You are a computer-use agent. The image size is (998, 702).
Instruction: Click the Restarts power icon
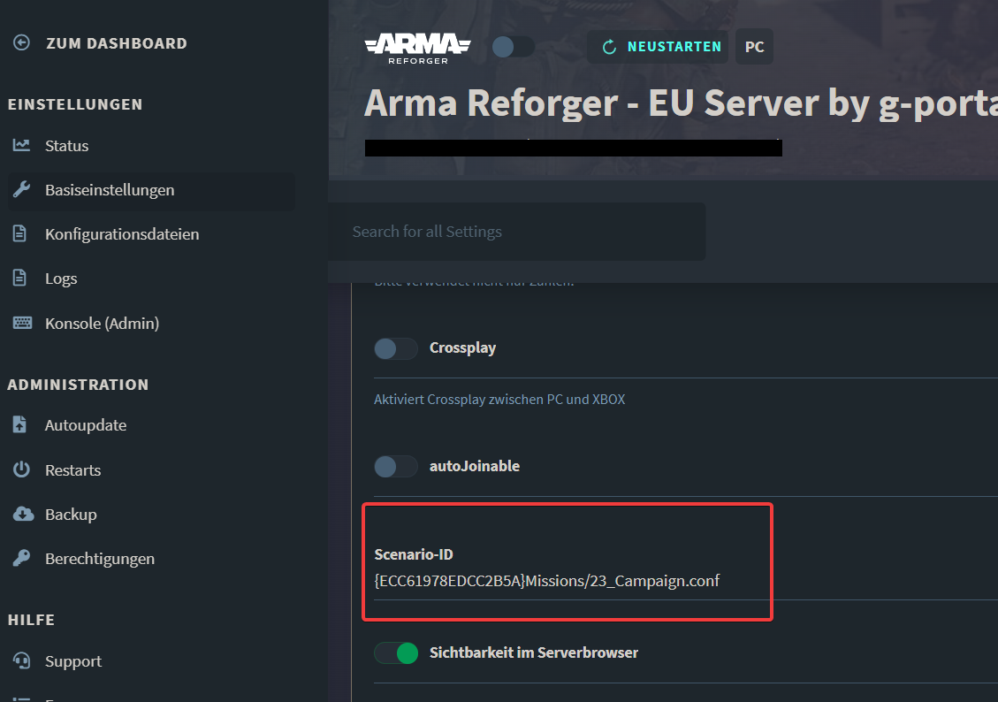[21, 469]
